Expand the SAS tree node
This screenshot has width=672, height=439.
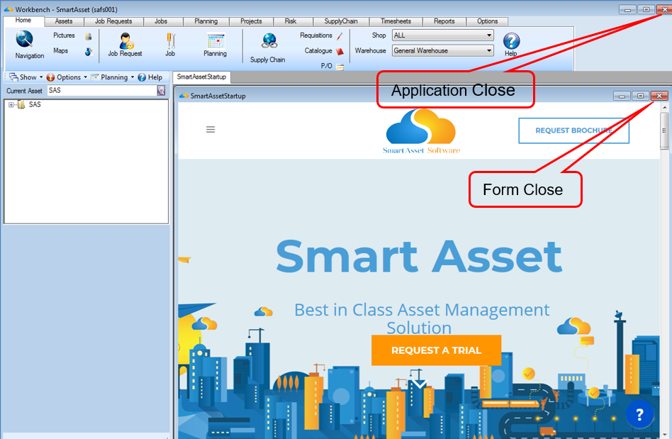(11, 104)
